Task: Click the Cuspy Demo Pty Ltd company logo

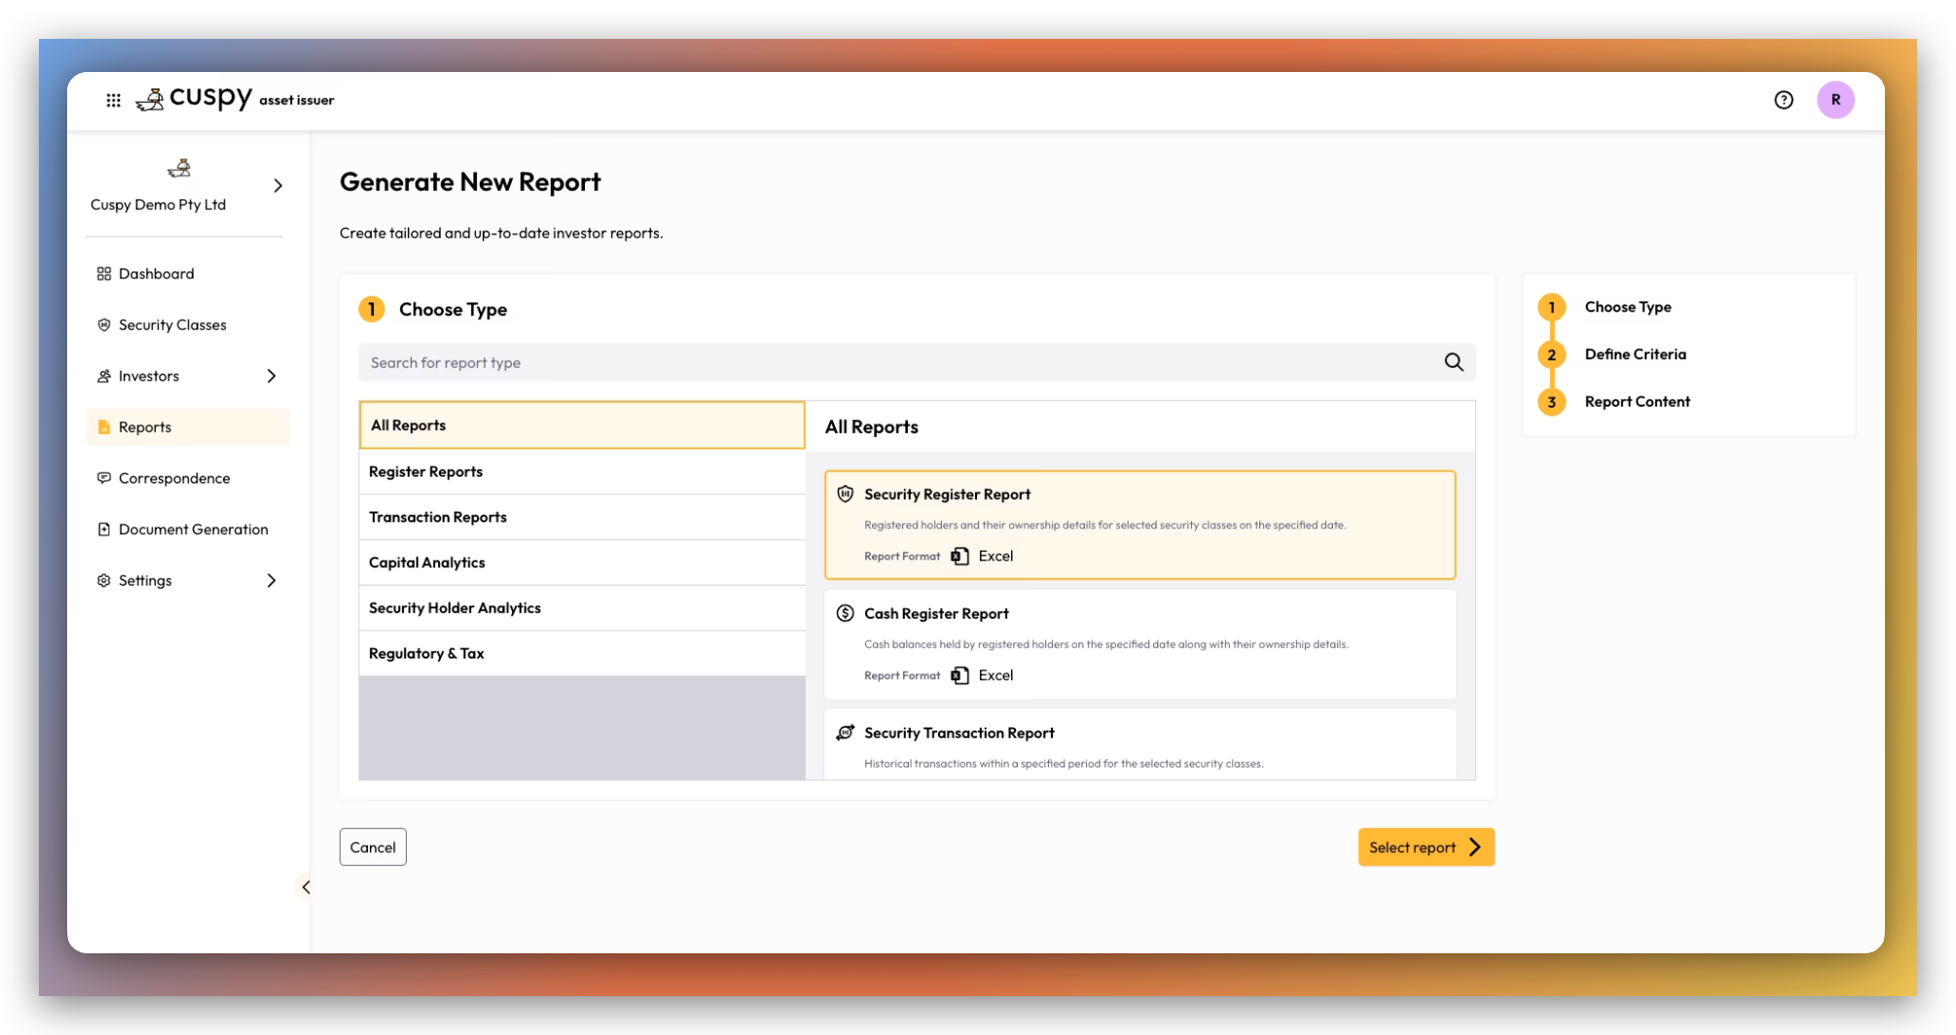Action: 179,168
